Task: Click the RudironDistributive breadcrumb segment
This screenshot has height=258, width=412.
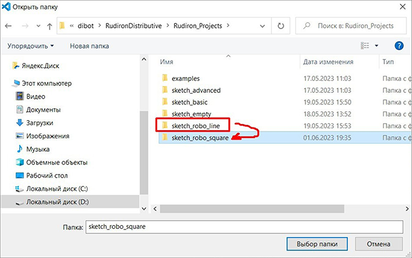Action: click(x=134, y=26)
